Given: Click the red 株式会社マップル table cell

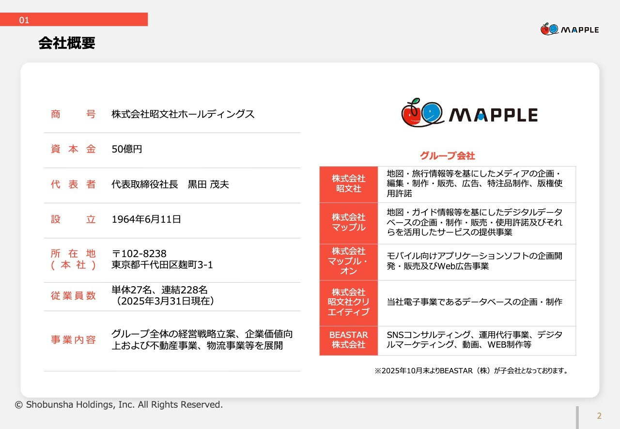Looking at the screenshot, I should pyautogui.click(x=348, y=223).
